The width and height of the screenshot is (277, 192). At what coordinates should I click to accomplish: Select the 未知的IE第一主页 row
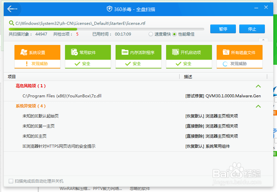[138, 126]
